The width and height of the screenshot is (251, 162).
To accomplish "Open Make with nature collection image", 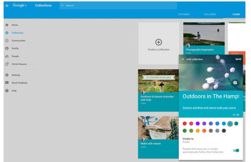I will pyautogui.click(x=158, y=128).
